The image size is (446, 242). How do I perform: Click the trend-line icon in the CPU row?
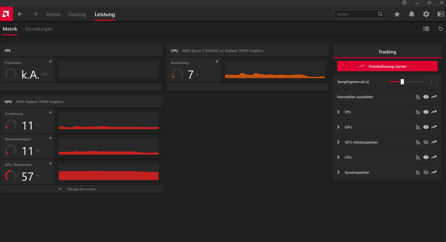pyautogui.click(x=434, y=157)
